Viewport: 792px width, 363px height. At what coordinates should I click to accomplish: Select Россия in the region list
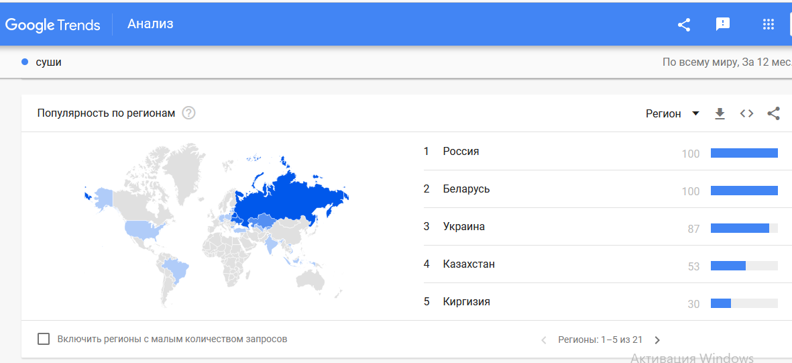tap(461, 151)
